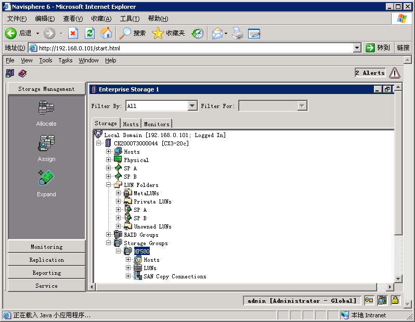Click the storage system toolbar icon below File
Screen dimensions: 415x322
coord(10,73)
